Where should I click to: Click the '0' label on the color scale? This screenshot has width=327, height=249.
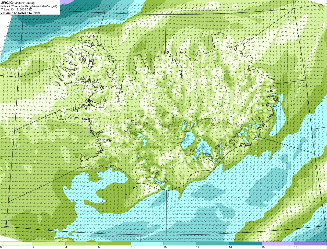(1, 247)
